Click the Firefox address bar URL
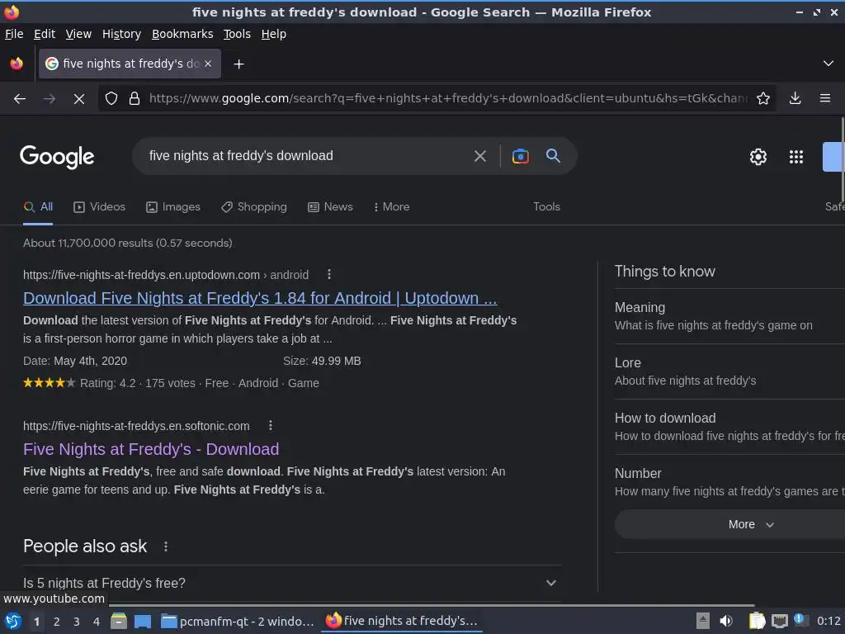 (448, 98)
